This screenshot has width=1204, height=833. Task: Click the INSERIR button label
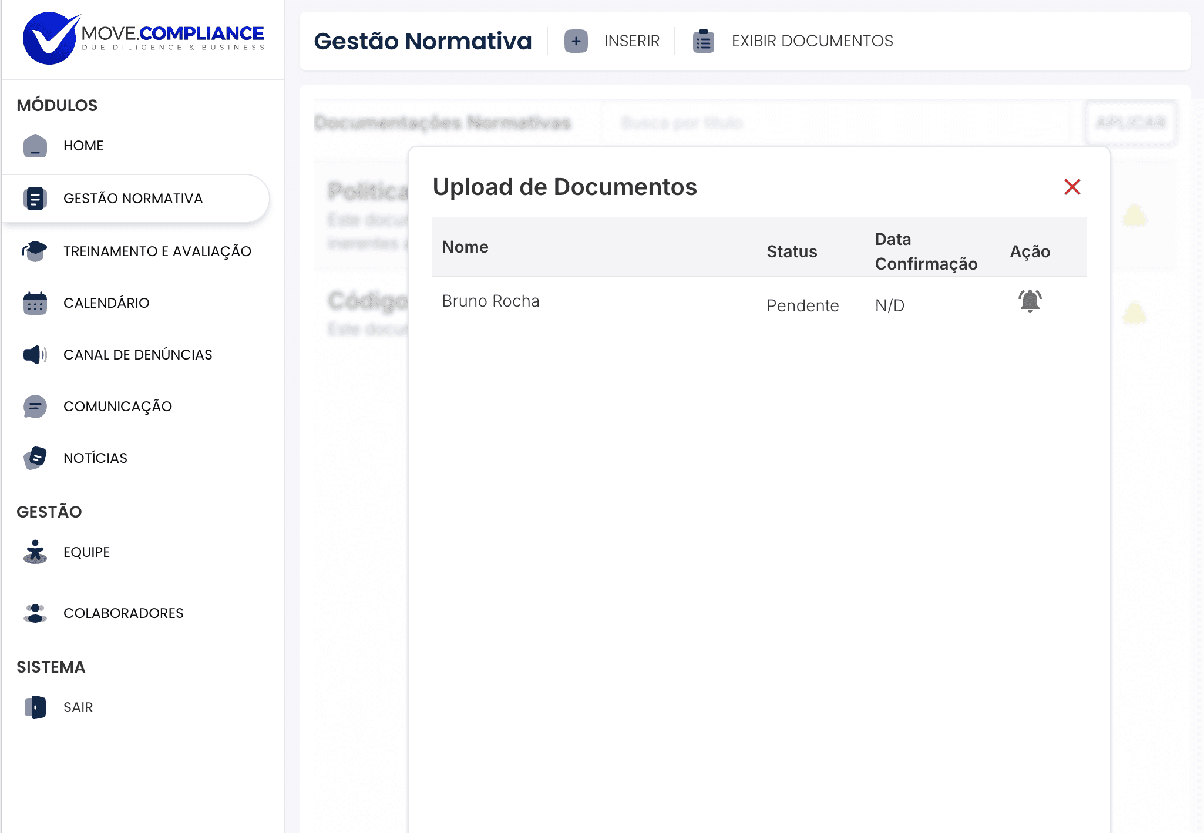point(632,41)
